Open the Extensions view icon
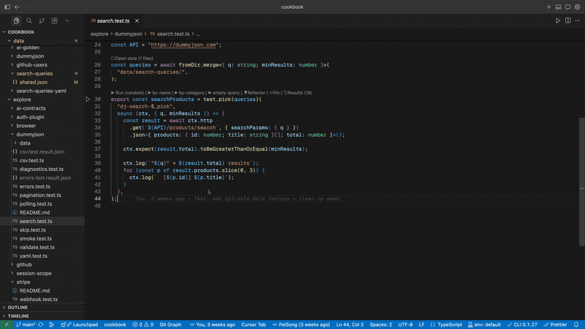 tap(53, 20)
